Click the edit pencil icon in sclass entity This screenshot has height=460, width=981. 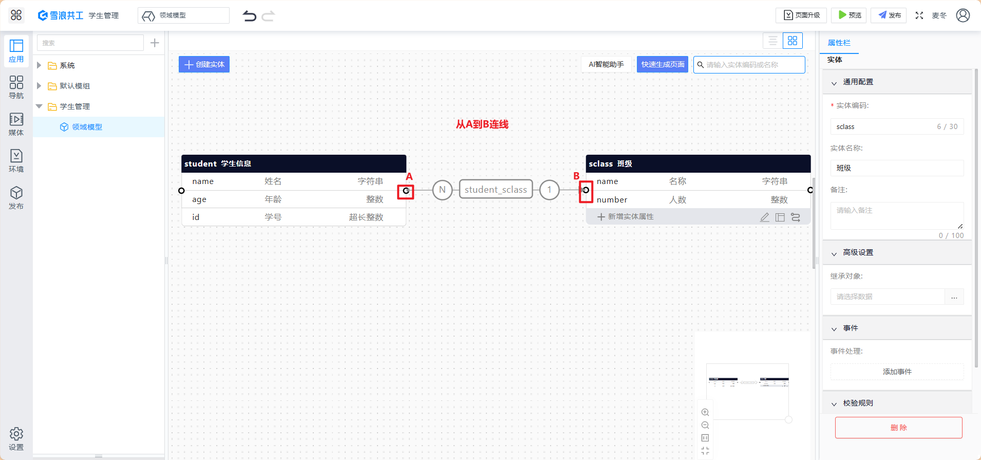click(x=765, y=217)
